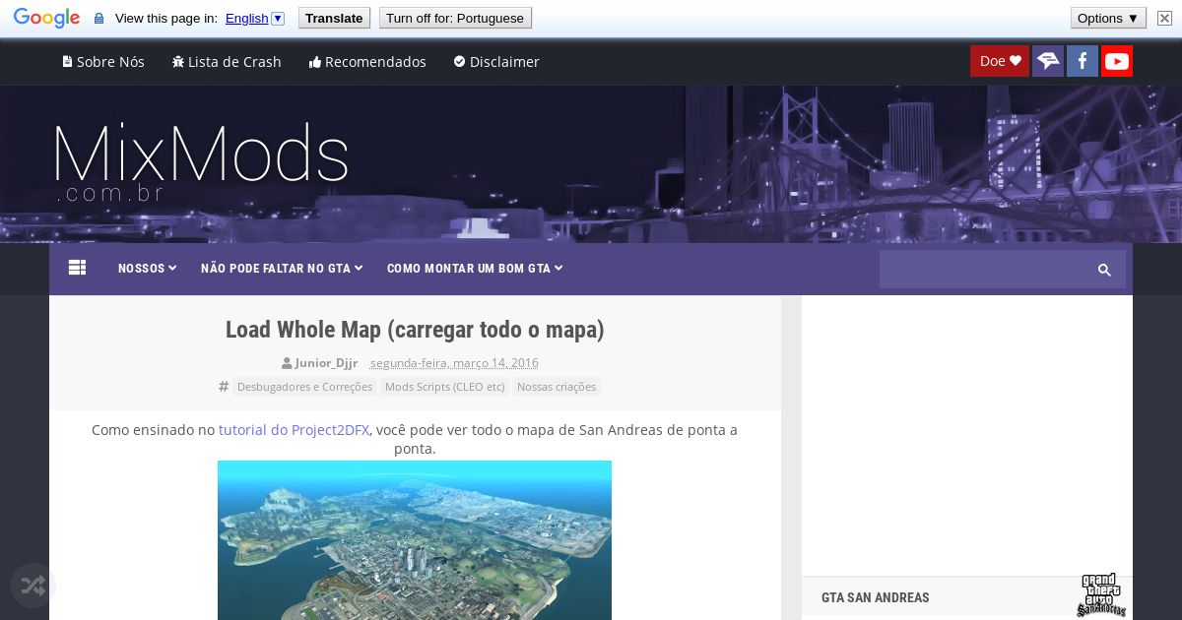Open the YouTube channel icon

(x=1116, y=61)
